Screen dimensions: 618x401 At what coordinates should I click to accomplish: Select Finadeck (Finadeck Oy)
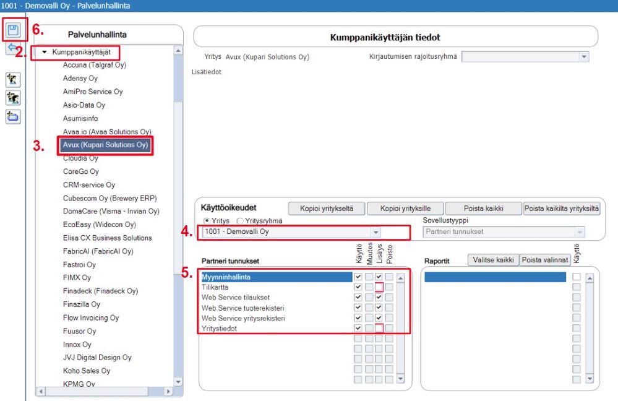100,291
